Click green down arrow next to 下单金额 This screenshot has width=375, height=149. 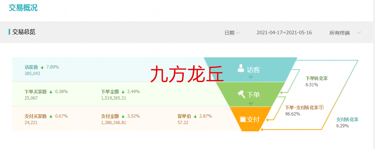point(123,92)
